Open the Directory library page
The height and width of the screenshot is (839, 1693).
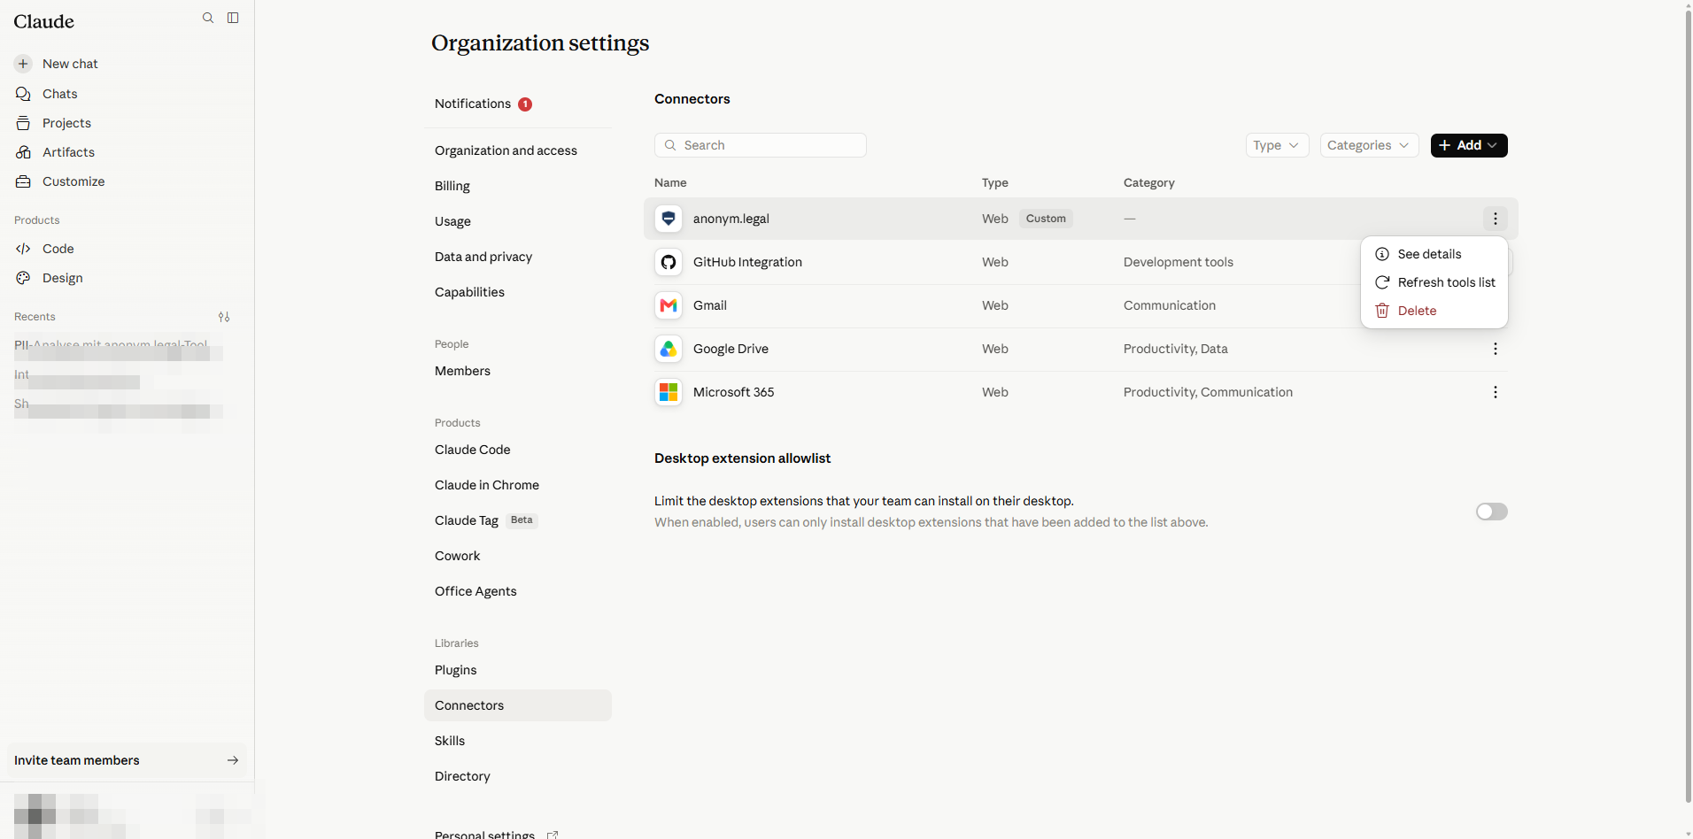518,776
